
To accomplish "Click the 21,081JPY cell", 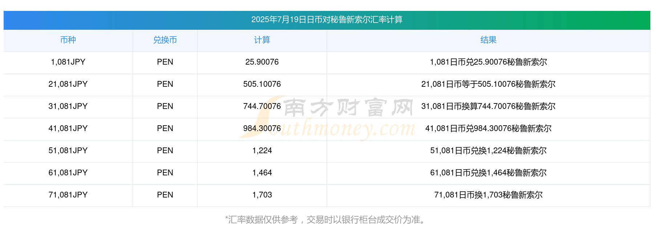I will 68,84.
